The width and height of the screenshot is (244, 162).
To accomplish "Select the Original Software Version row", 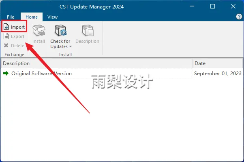I will [122, 74].
